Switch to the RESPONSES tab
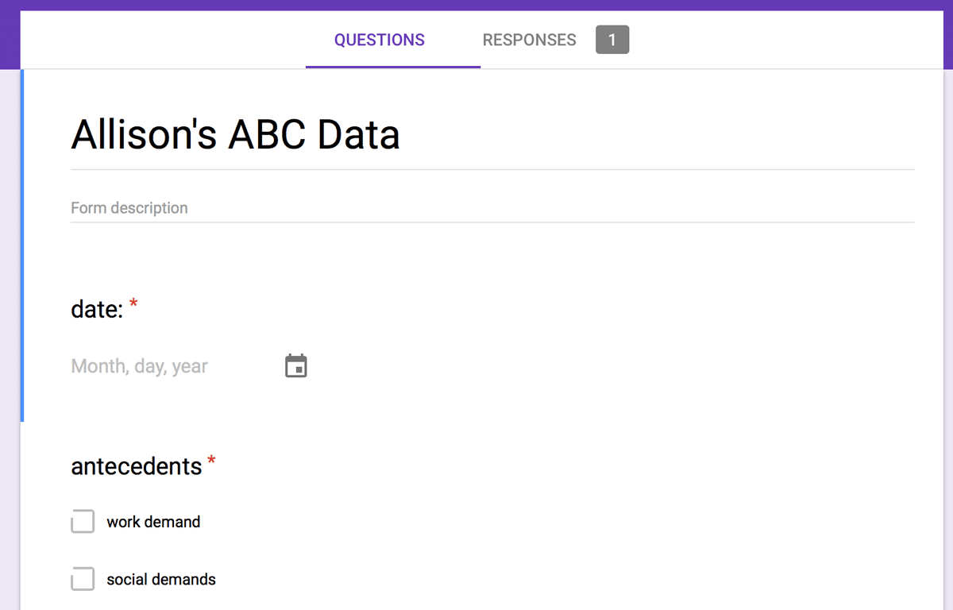This screenshot has height=610, width=953. pyautogui.click(x=529, y=40)
